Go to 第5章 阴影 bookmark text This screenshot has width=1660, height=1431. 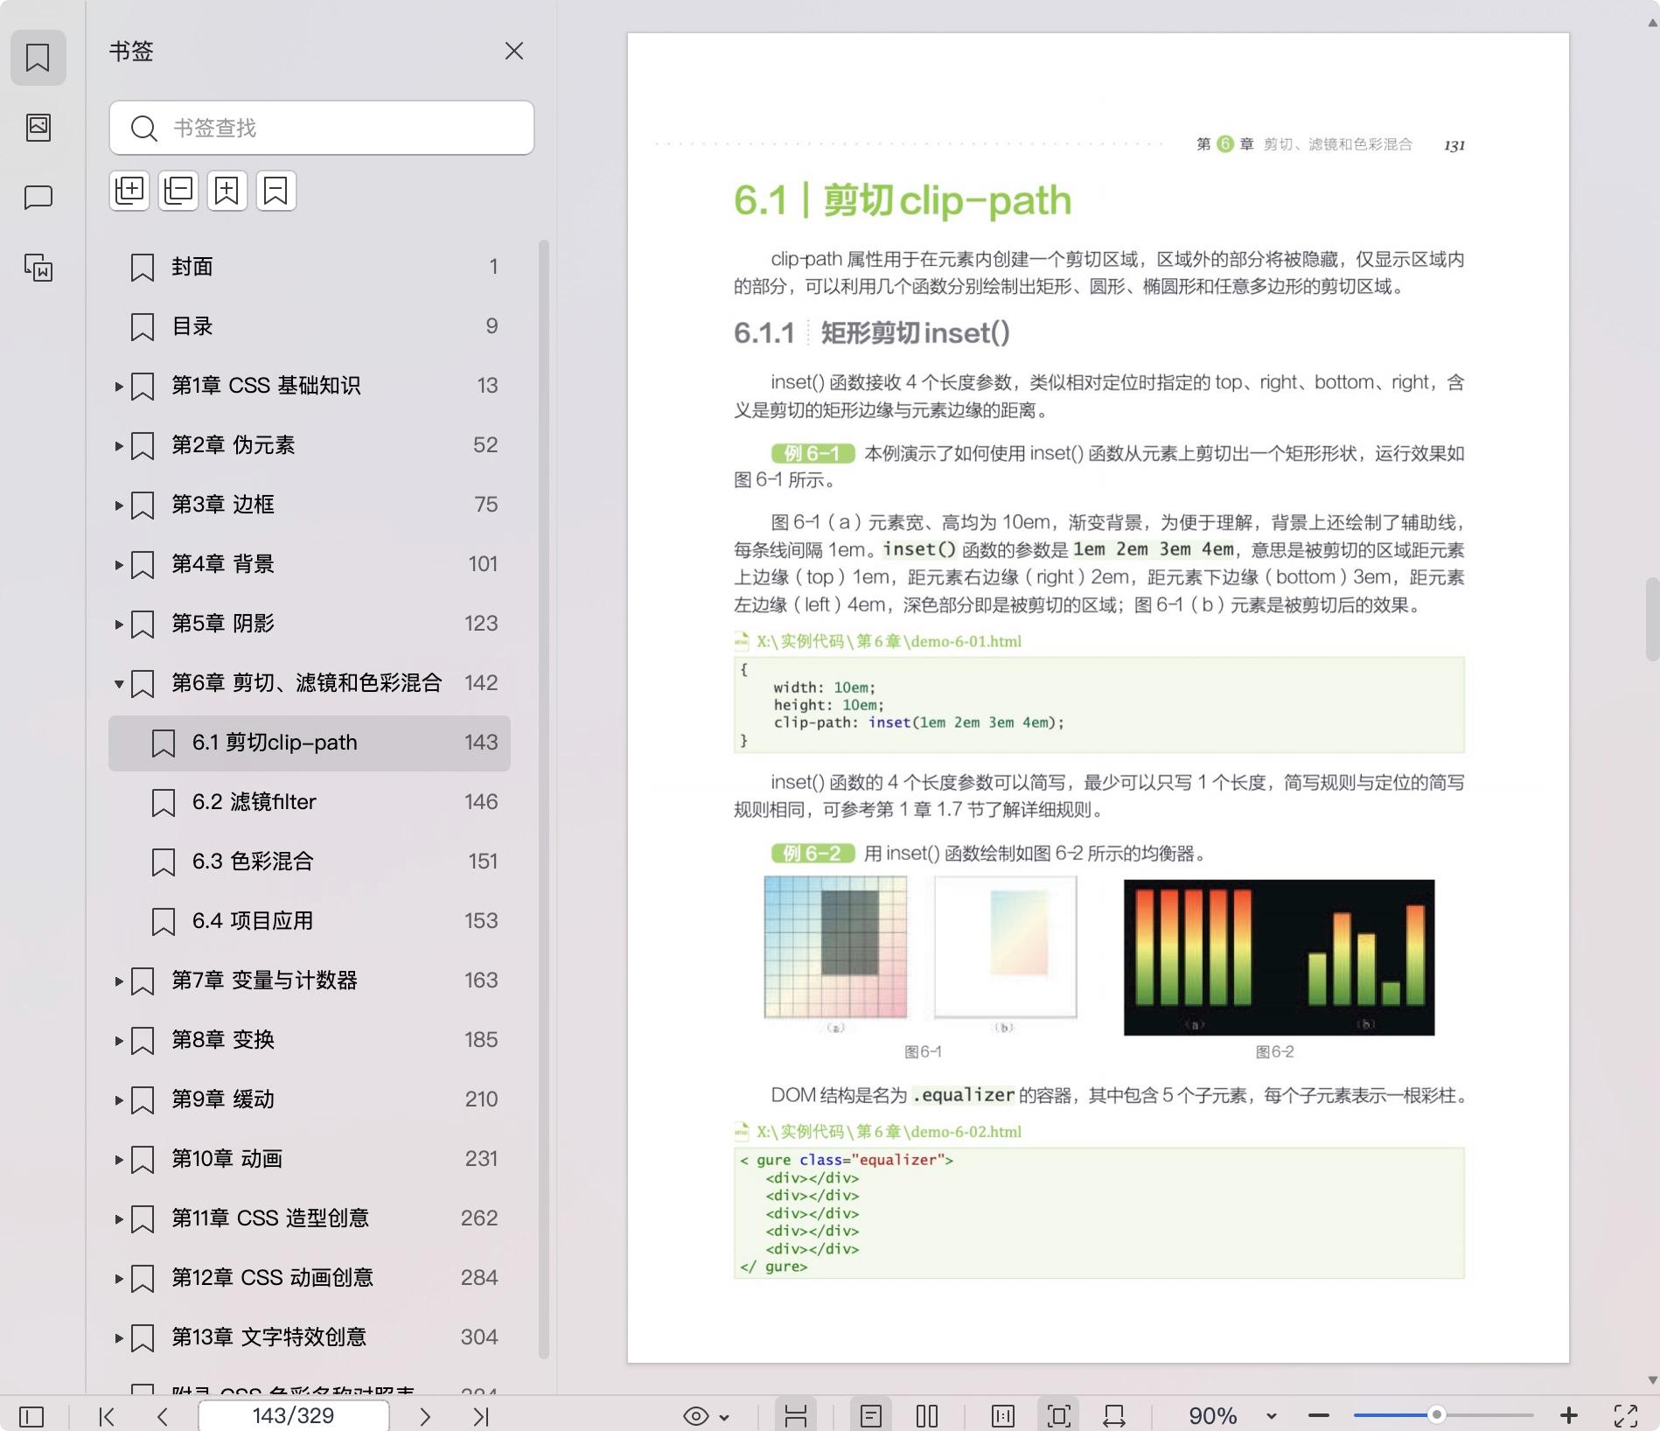pos(223,624)
